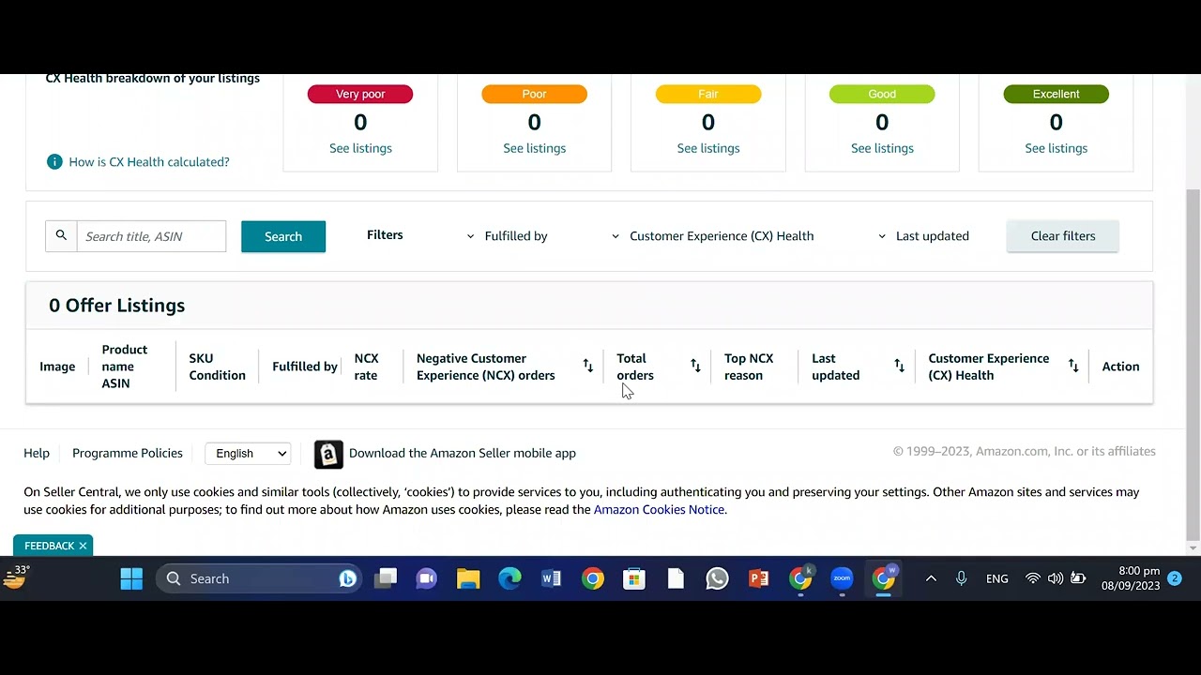
Task: Open the Teams chat taskbar icon
Action: 427,578
